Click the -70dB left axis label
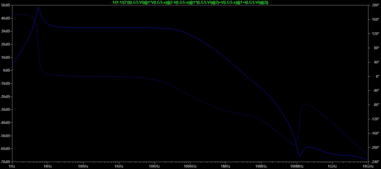The image size is (381, 169). coord(5,162)
